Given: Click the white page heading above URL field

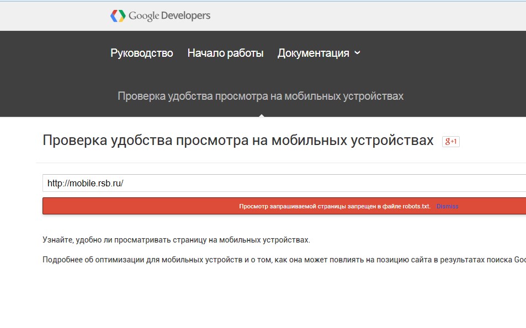Looking at the screenshot, I should coord(238,141).
